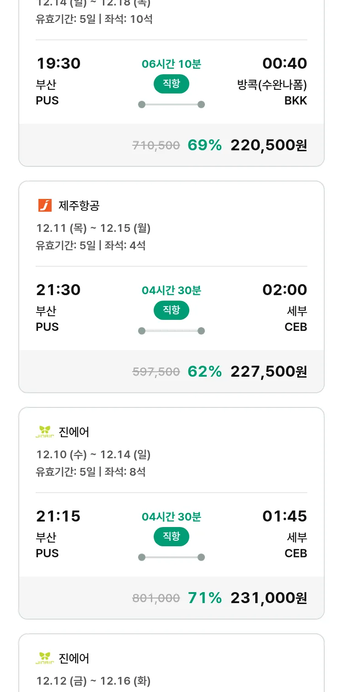
Task: Select the 227,500원 Jeju Air fare
Action: point(268,372)
